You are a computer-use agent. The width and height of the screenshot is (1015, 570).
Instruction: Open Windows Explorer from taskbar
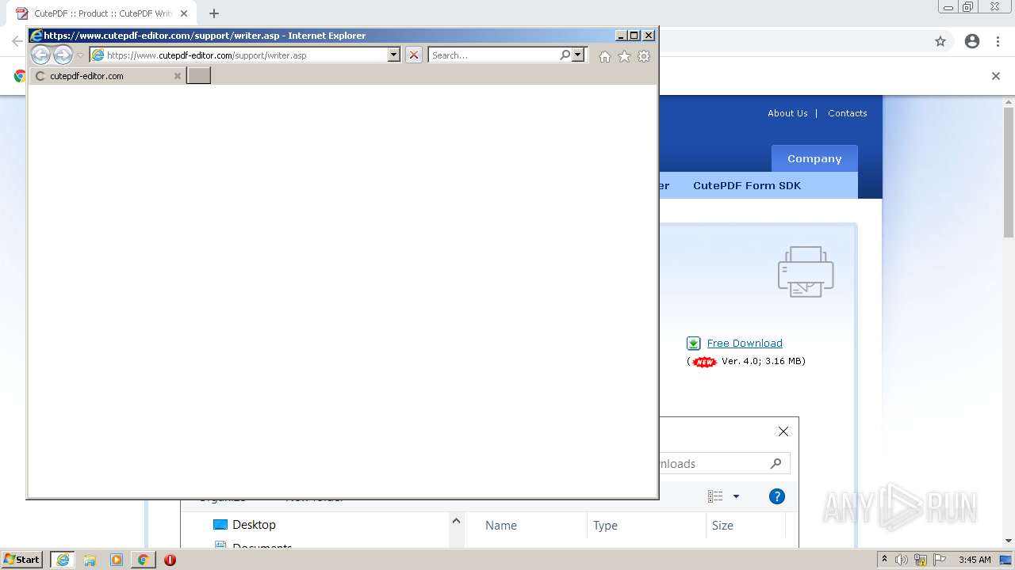coord(90,560)
